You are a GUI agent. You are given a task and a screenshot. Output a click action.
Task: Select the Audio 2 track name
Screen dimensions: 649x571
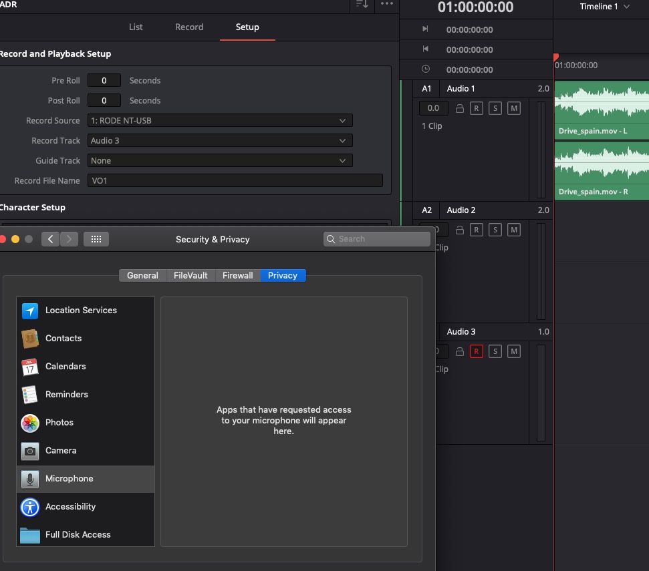click(x=461, y=210)
